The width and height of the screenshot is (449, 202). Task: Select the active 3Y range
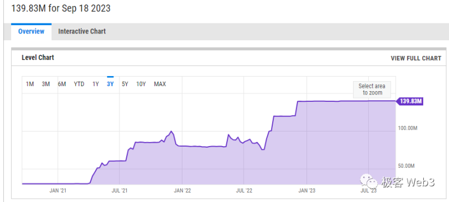click(x=110, y=84)
